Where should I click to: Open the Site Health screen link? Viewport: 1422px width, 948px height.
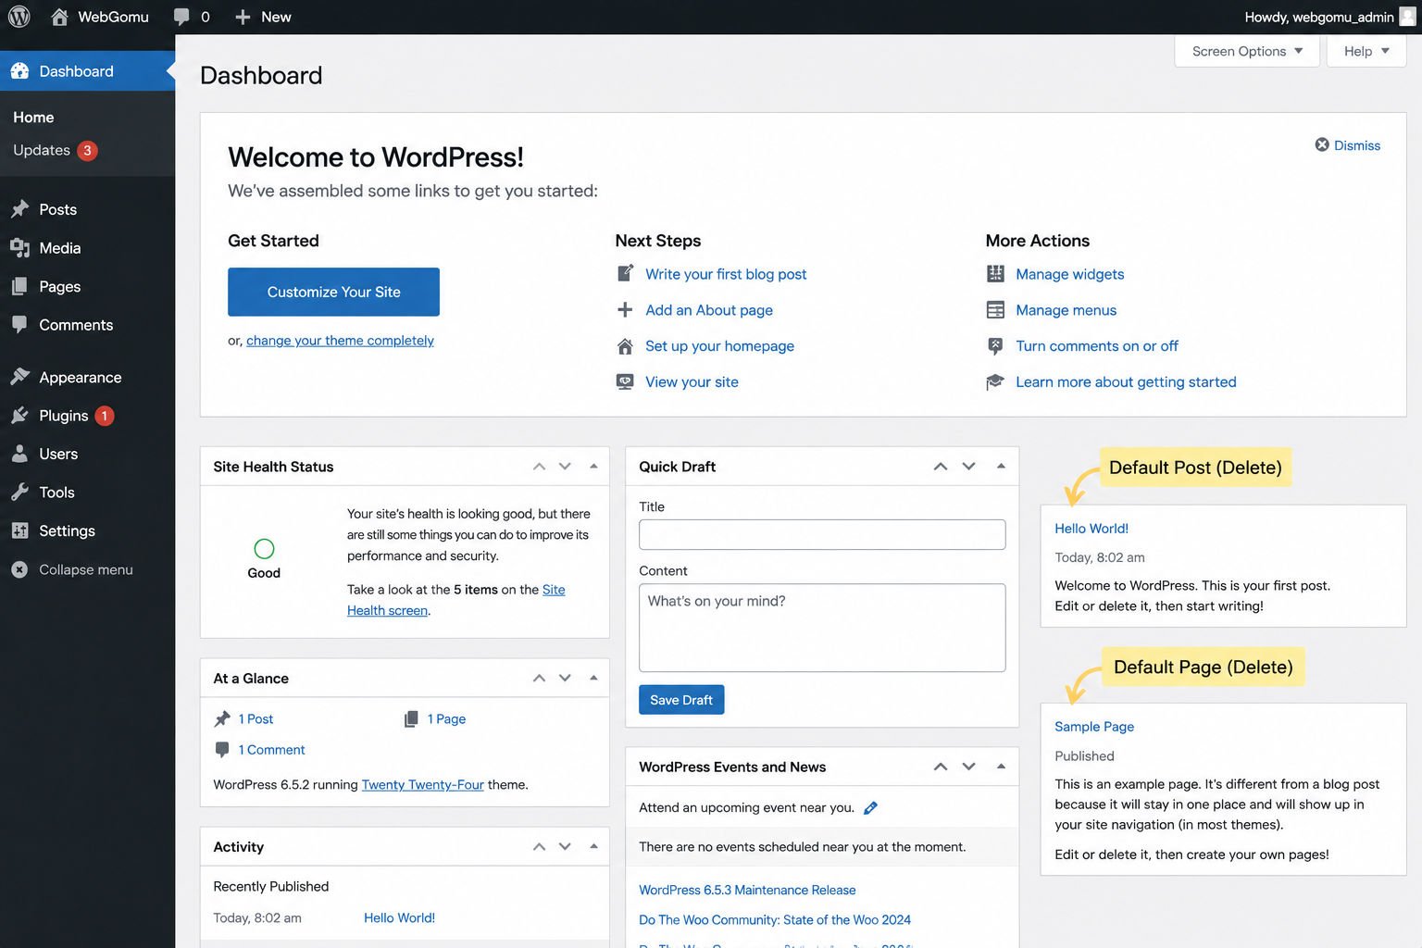tap(455, 600)
